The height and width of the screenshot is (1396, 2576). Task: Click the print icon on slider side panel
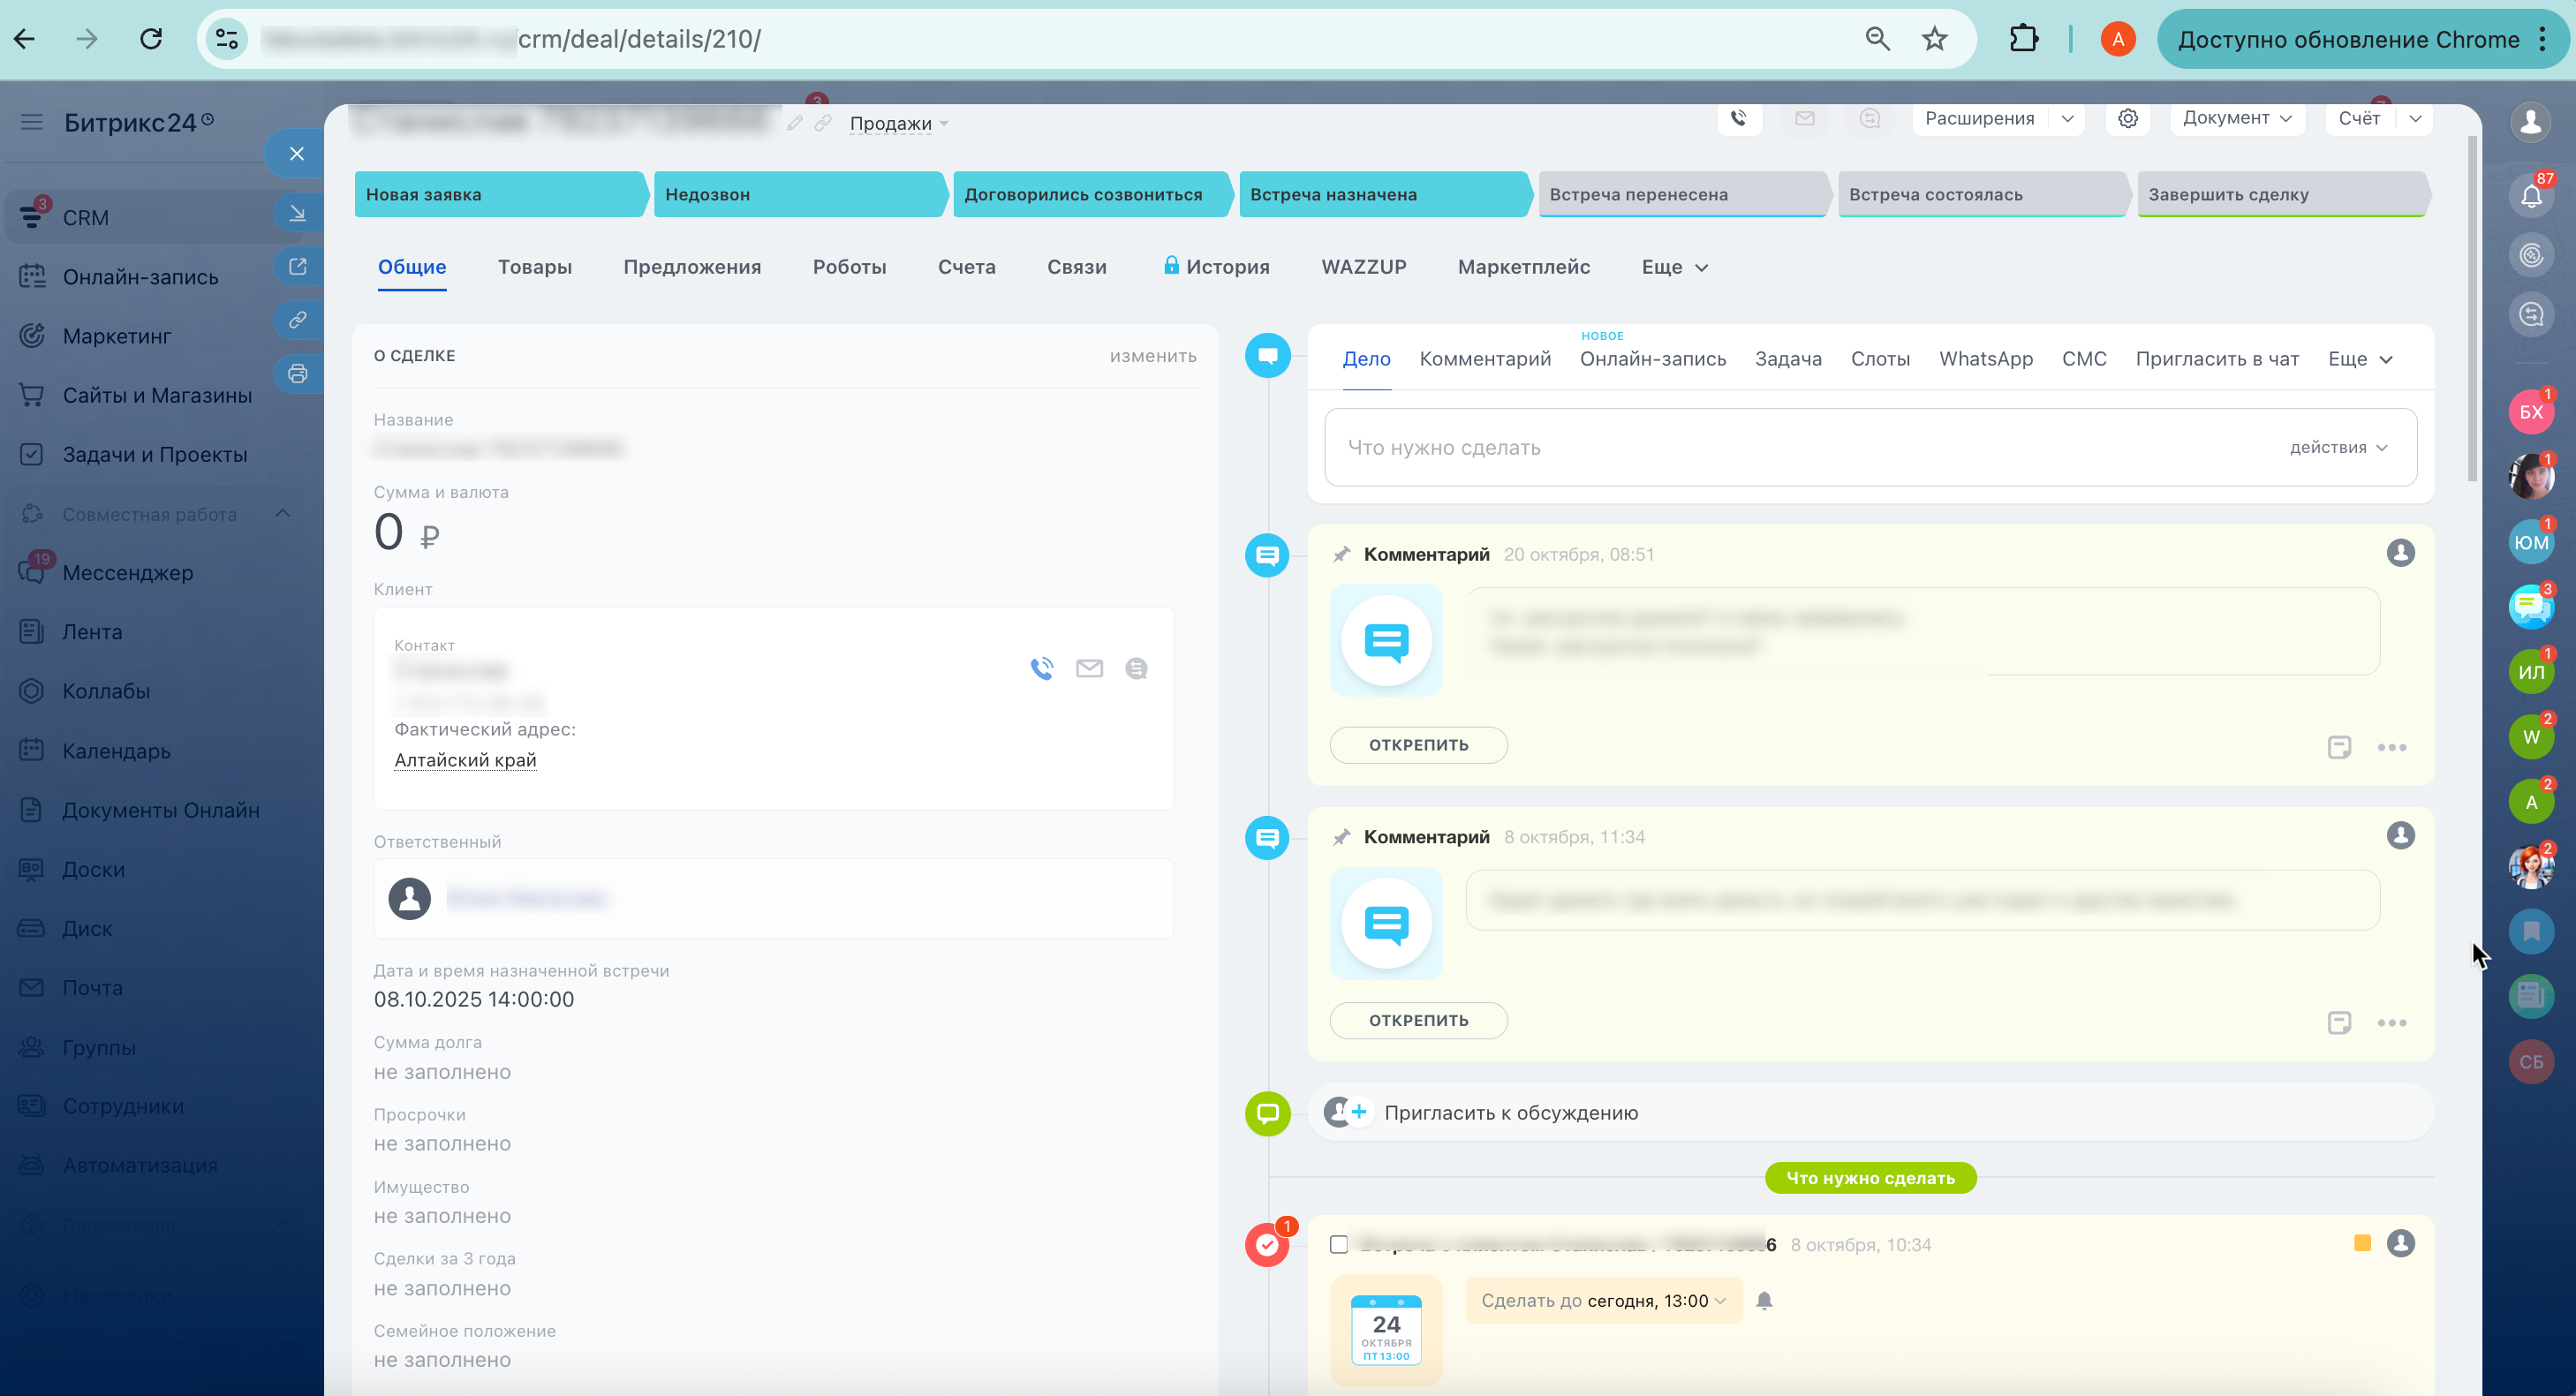tap(297, 374)
